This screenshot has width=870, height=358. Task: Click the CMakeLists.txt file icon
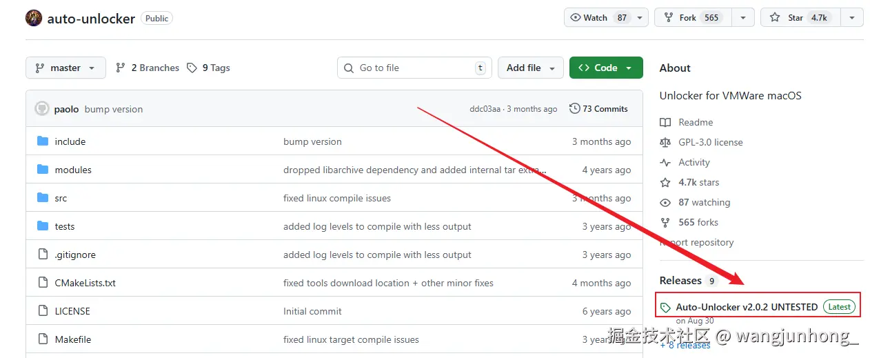click(x=43, y=283)
